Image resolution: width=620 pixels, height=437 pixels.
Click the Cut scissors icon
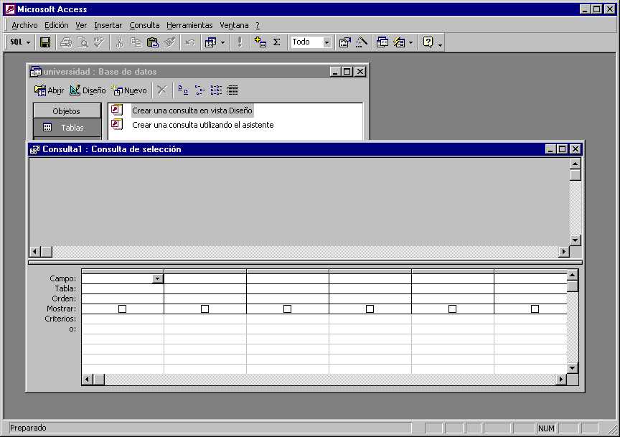(119, 42)
